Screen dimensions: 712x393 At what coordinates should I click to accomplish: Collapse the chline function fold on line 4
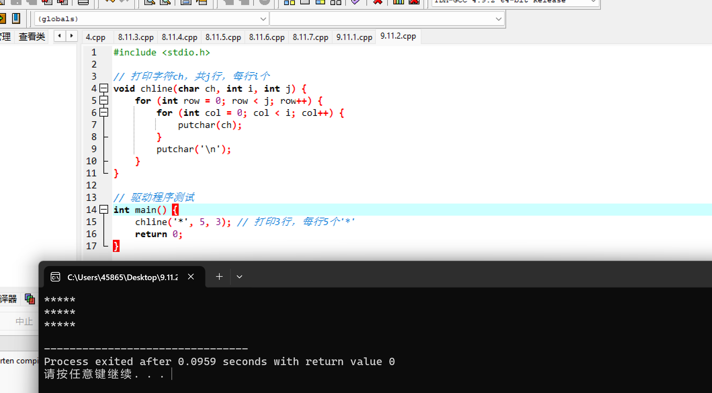tap(104, 88)
